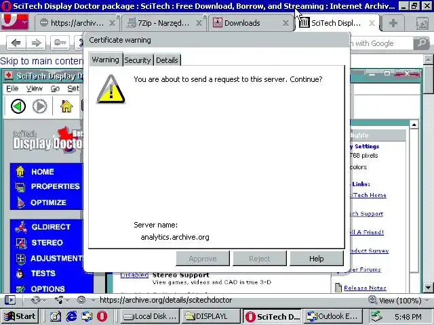
Task: Open the View (100%) zoom dropdown
Action: pyautogui.click(x=400, y=301)
